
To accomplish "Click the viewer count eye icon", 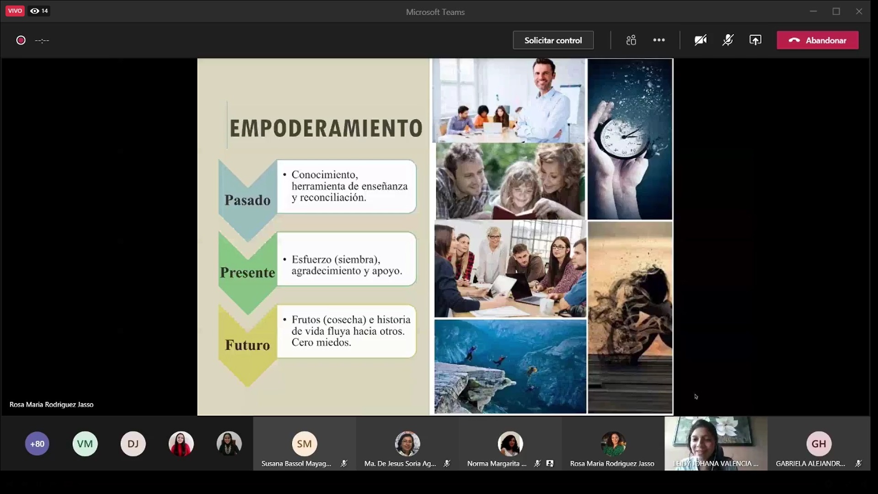I will [35, 11].
